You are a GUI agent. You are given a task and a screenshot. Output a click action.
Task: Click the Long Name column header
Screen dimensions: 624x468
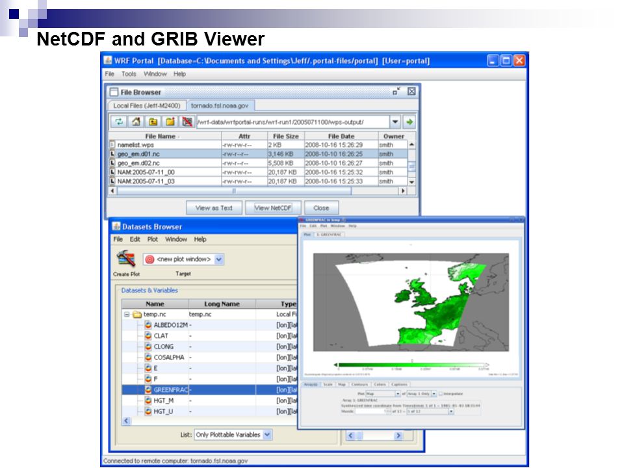[222, 304]
